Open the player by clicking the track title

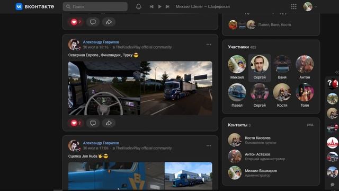point(202,7)
